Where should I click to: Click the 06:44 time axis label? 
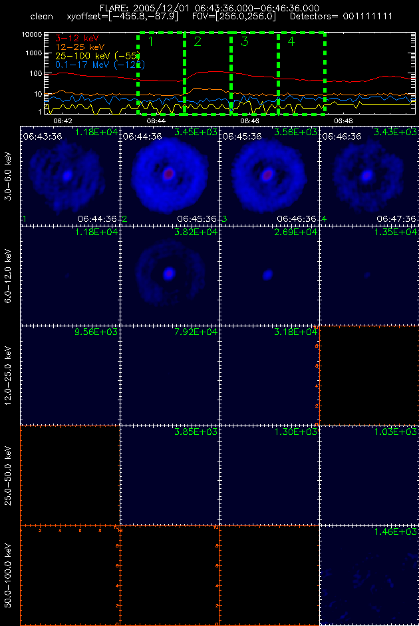tap(156, 120)
